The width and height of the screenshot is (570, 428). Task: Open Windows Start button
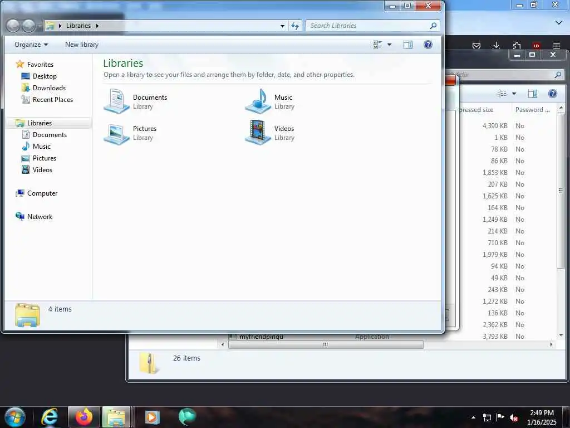(x=15, y=417)
